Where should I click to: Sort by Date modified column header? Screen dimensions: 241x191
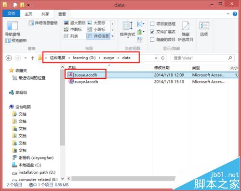click(162, 68)
